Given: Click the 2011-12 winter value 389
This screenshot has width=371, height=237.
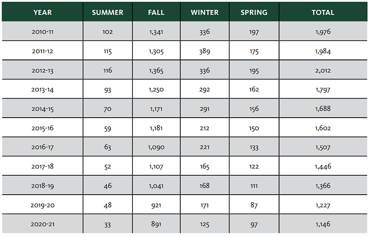Looking at the screenshot, I should click(x=205, y=51).
